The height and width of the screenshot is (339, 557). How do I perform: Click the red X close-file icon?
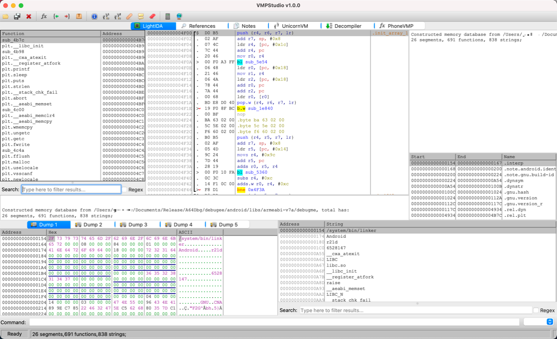[x=29, y=16]
